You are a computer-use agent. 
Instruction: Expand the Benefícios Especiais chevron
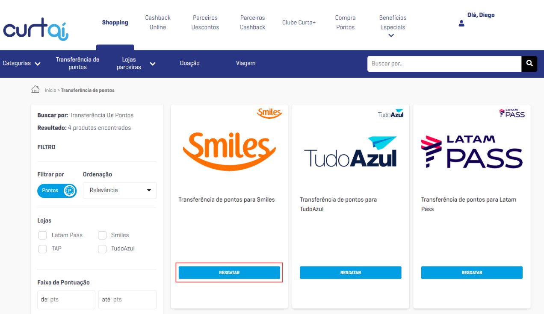[391, 36]
